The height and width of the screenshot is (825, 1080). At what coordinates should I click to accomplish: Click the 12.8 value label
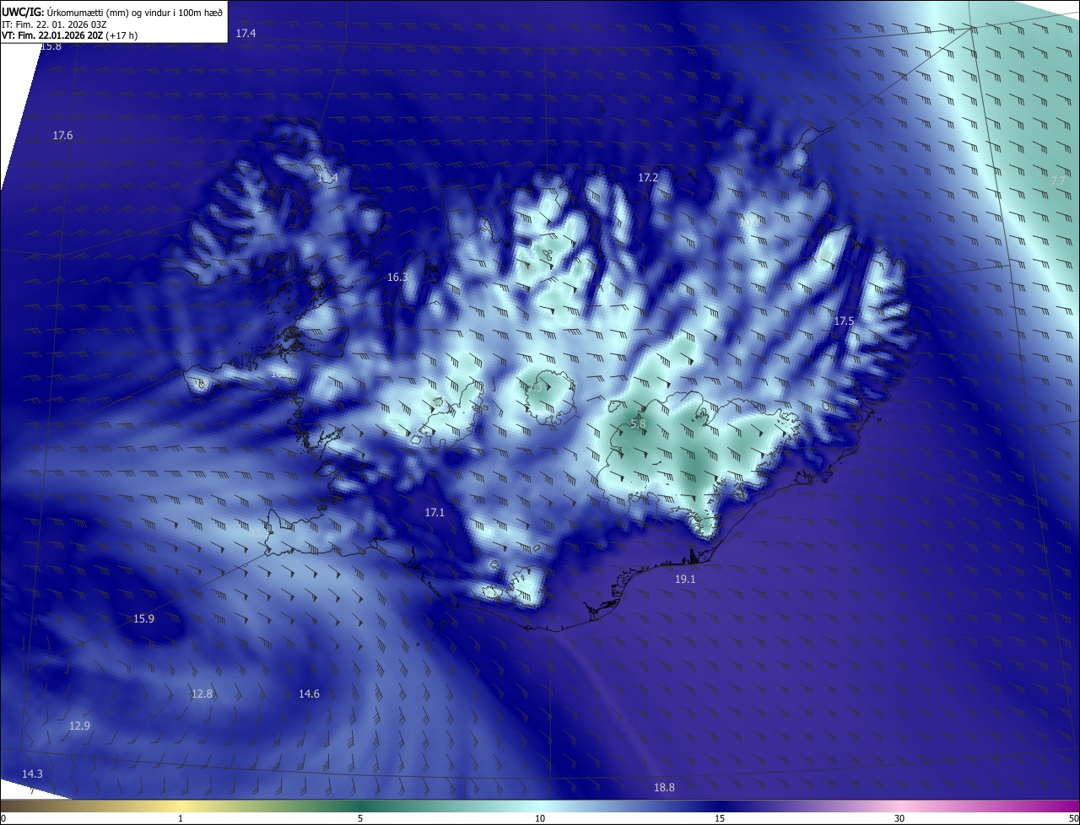point(202,694)
